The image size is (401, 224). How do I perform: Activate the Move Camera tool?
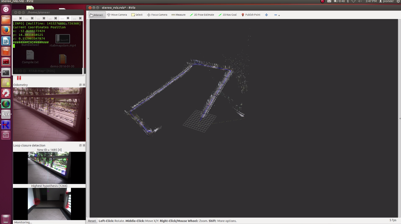click(x=117, y=15)
